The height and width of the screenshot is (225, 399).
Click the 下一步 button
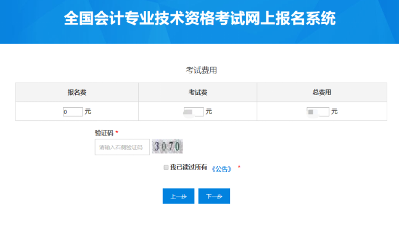point(214,196)
